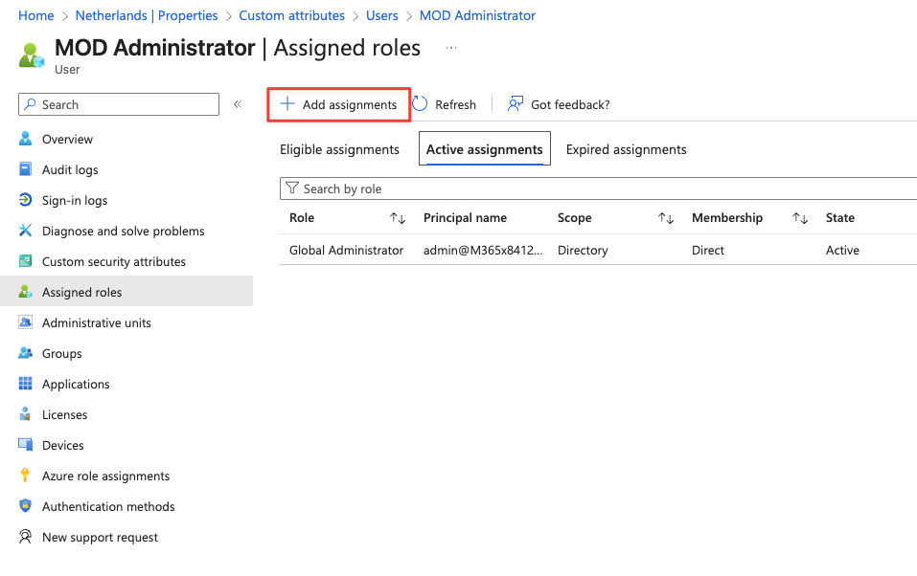
Task: Click the Add assignments button
Action: tap(338, 104)
